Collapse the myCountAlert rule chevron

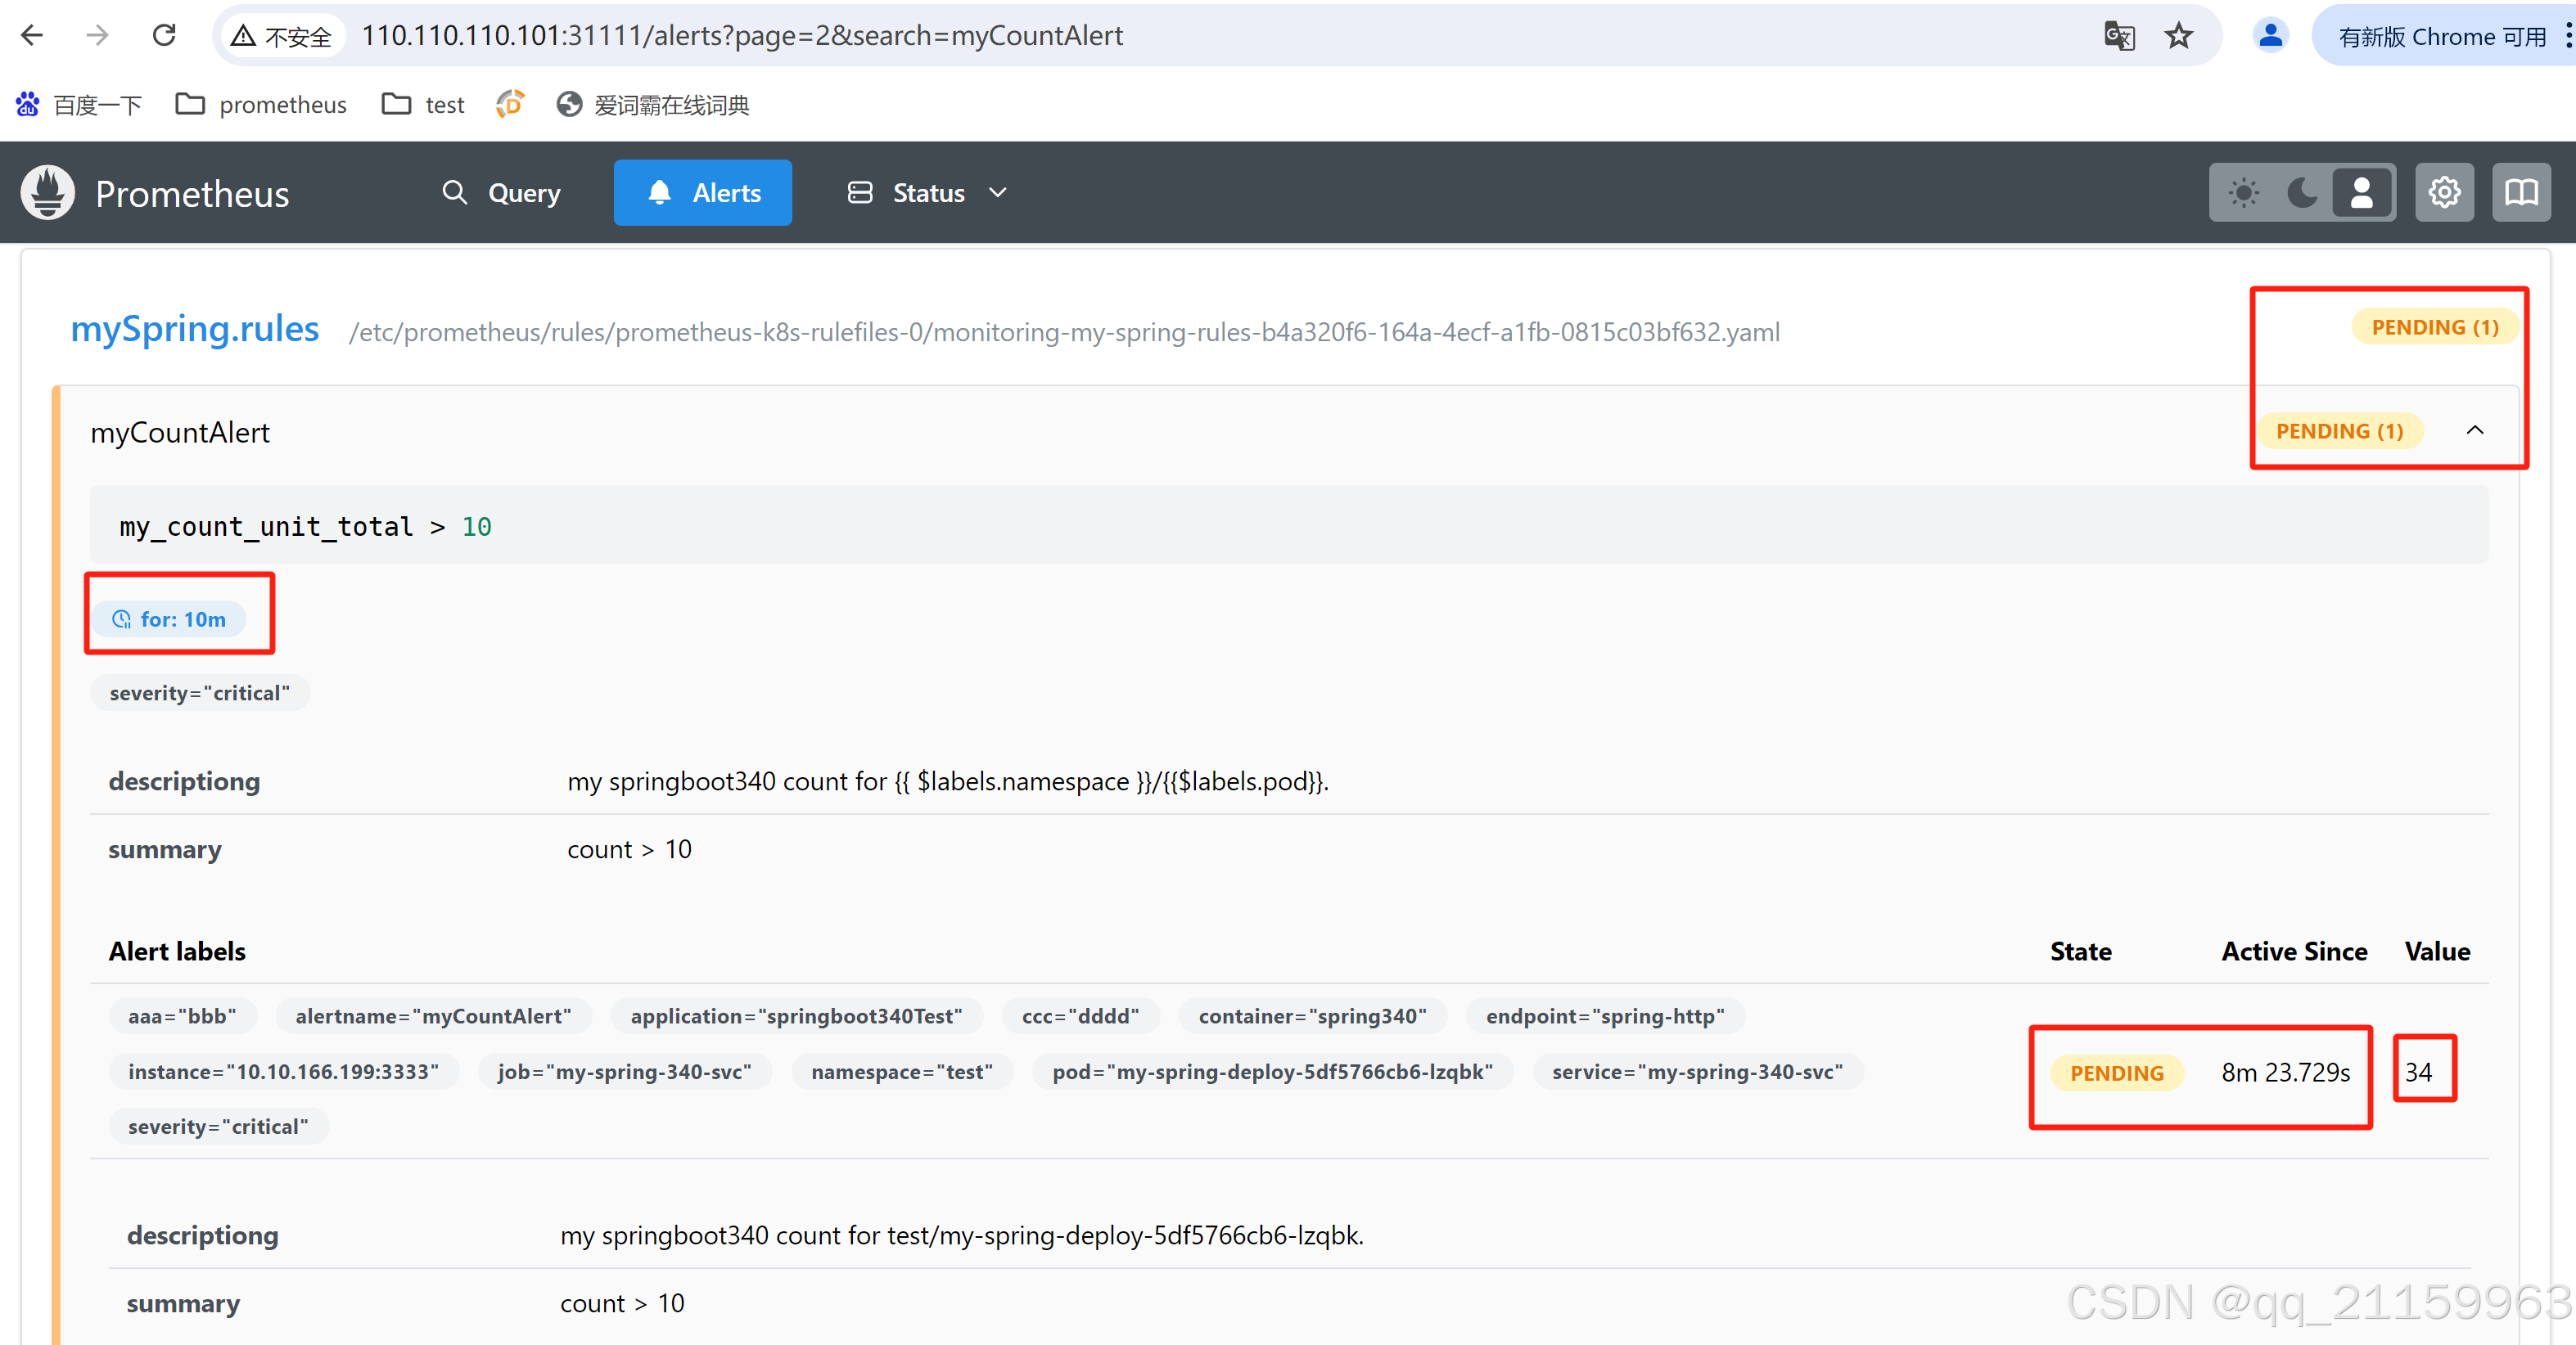[x=2475, y=430]
